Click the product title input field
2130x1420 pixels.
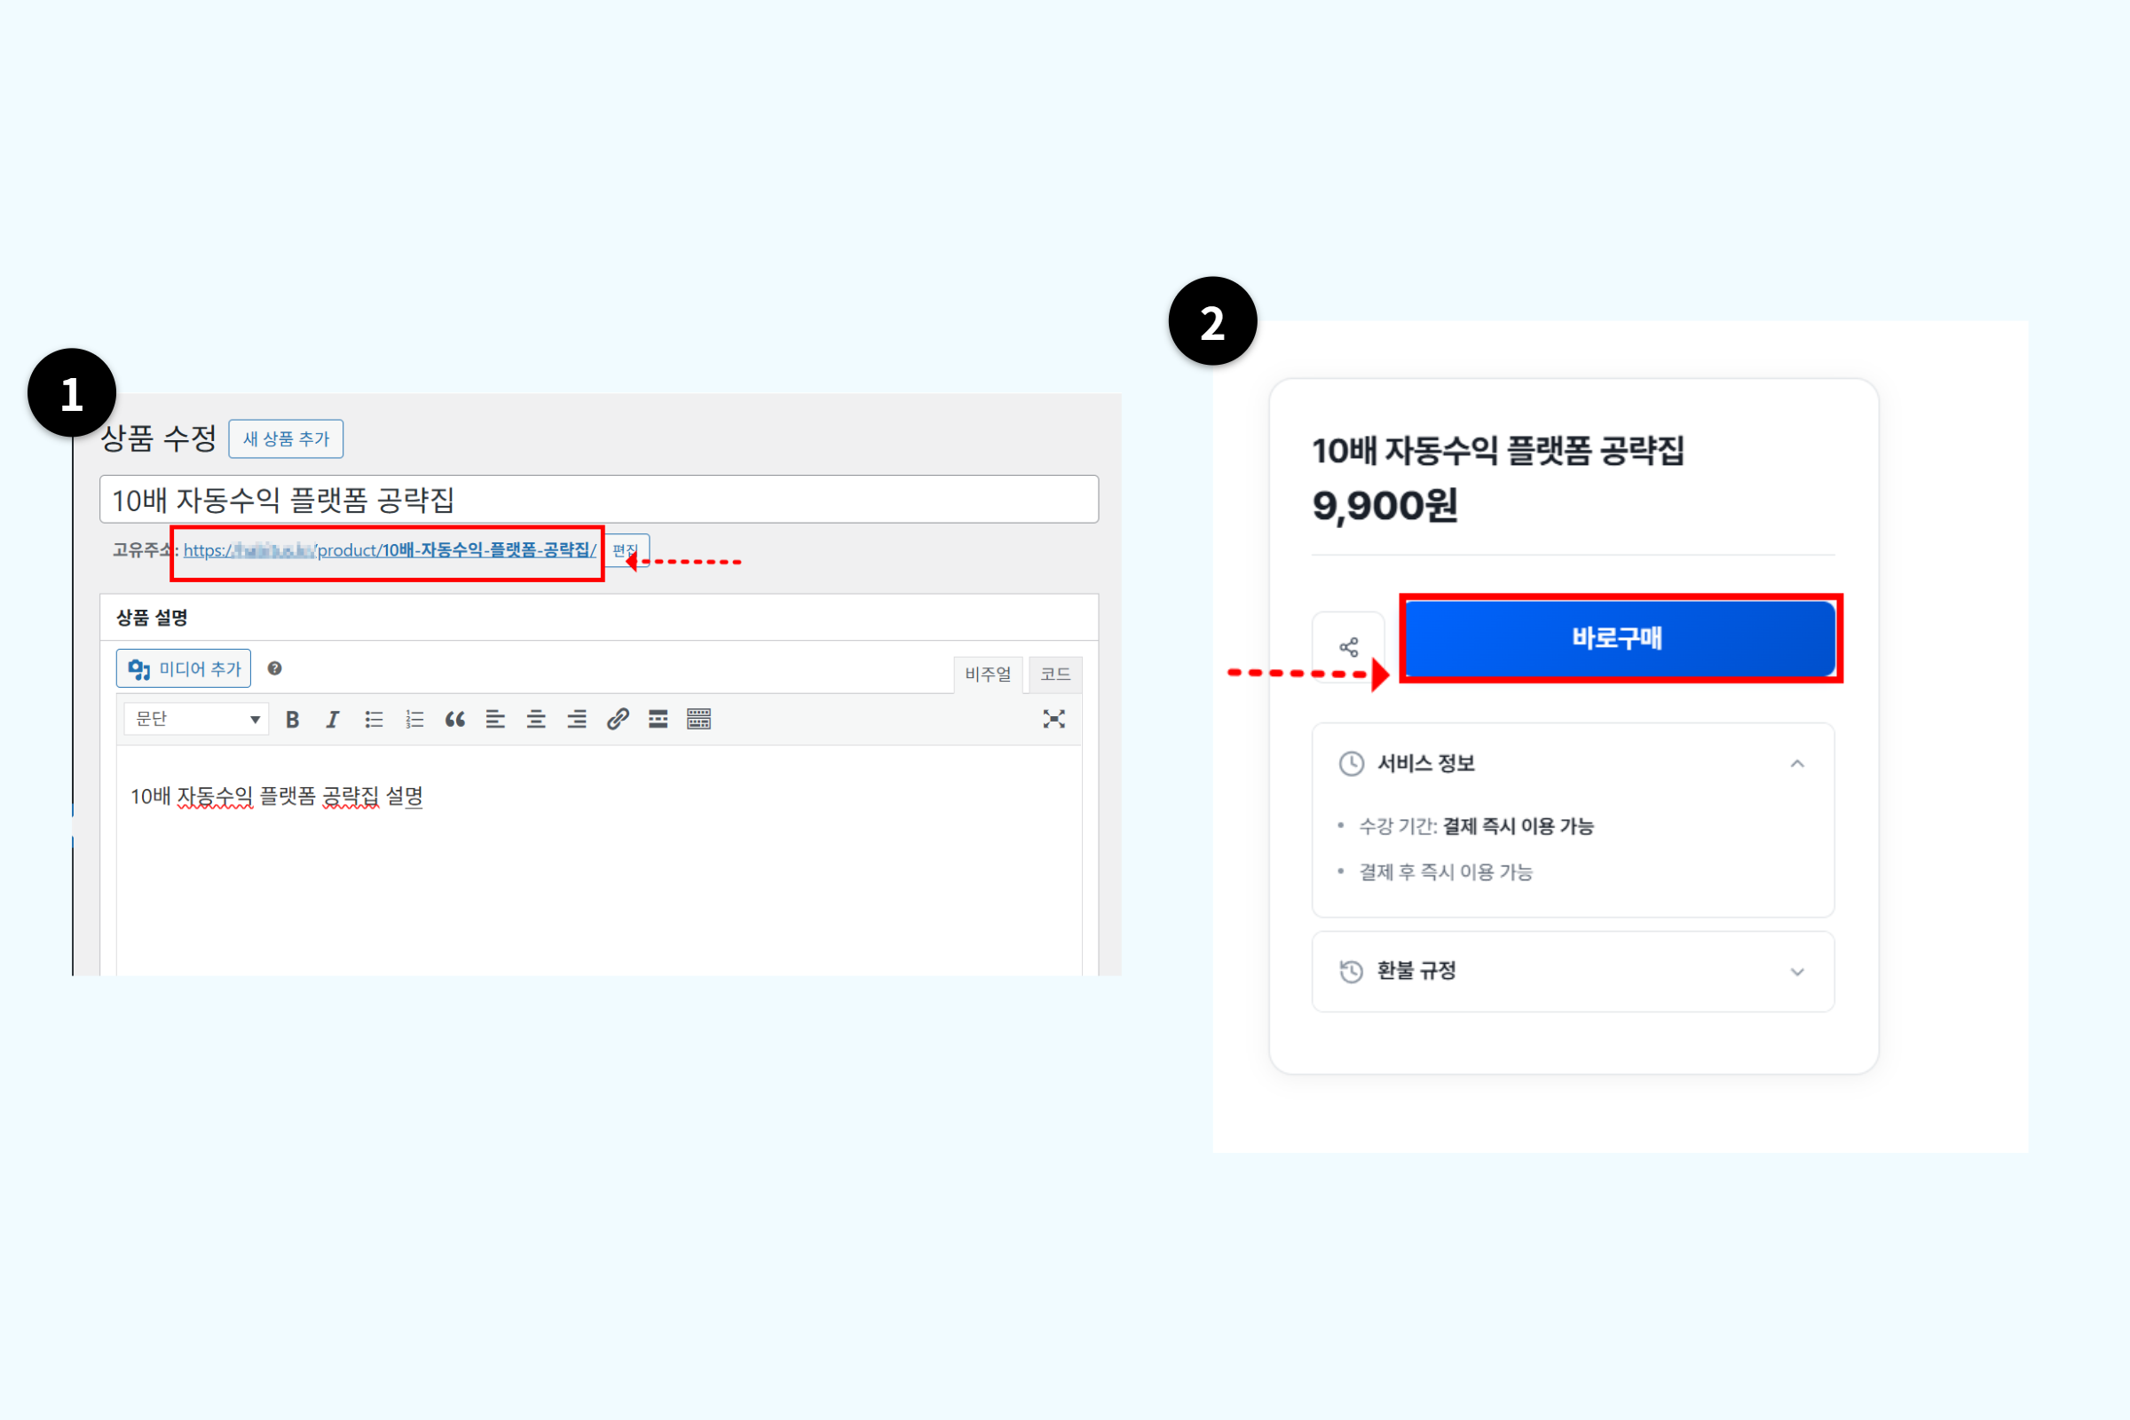(x=597, y=500)
